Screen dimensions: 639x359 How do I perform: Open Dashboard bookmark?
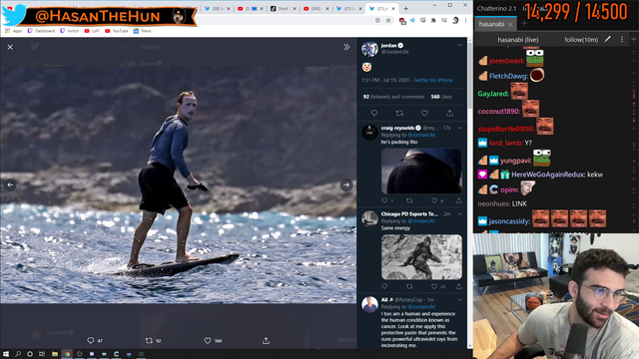pos(41,31)
